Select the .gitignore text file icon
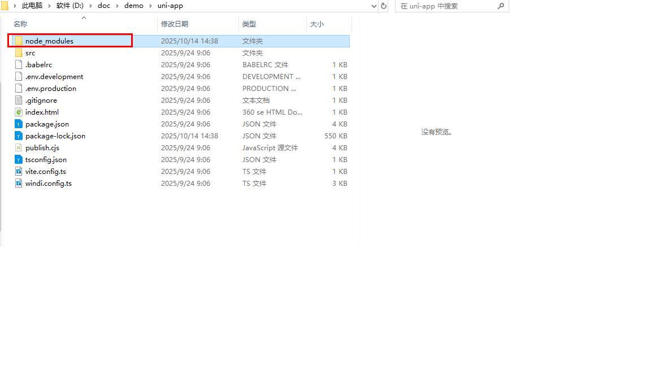 19,101
